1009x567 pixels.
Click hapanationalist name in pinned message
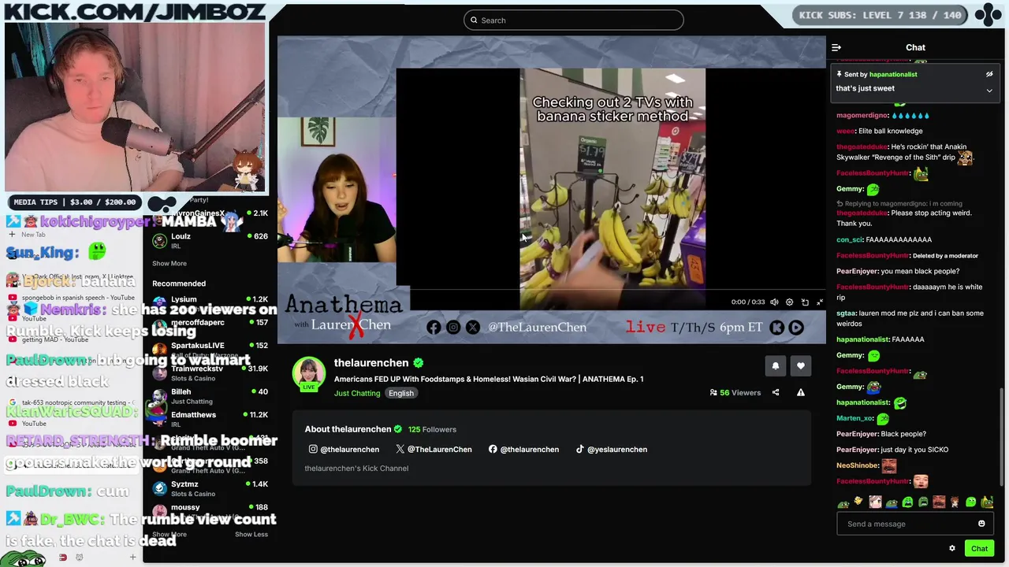[893, 75]
